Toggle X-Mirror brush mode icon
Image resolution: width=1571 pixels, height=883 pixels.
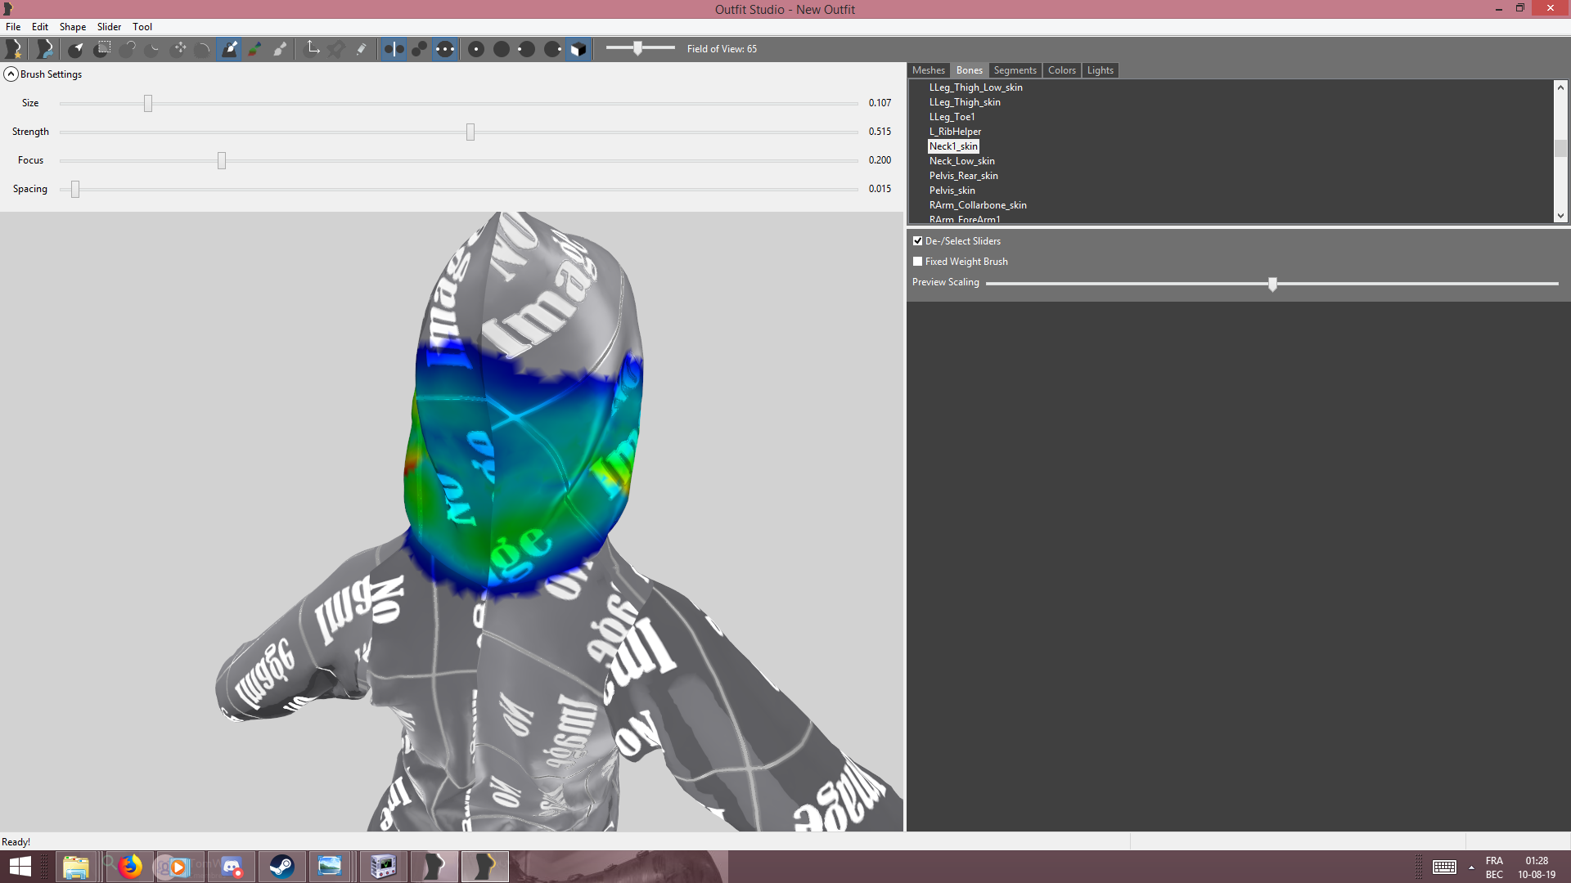(x=394, y=49)
